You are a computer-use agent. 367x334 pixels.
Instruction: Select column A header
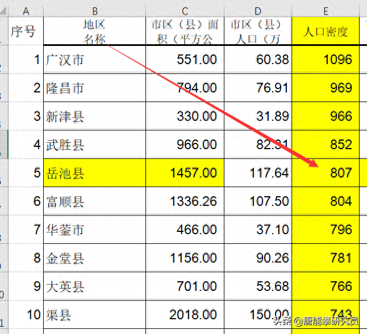tap(26, 11)
